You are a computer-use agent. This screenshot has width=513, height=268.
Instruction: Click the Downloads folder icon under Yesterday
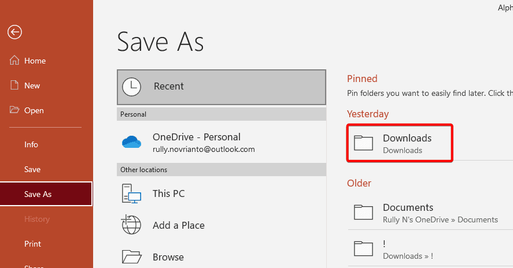pos(363,143)
